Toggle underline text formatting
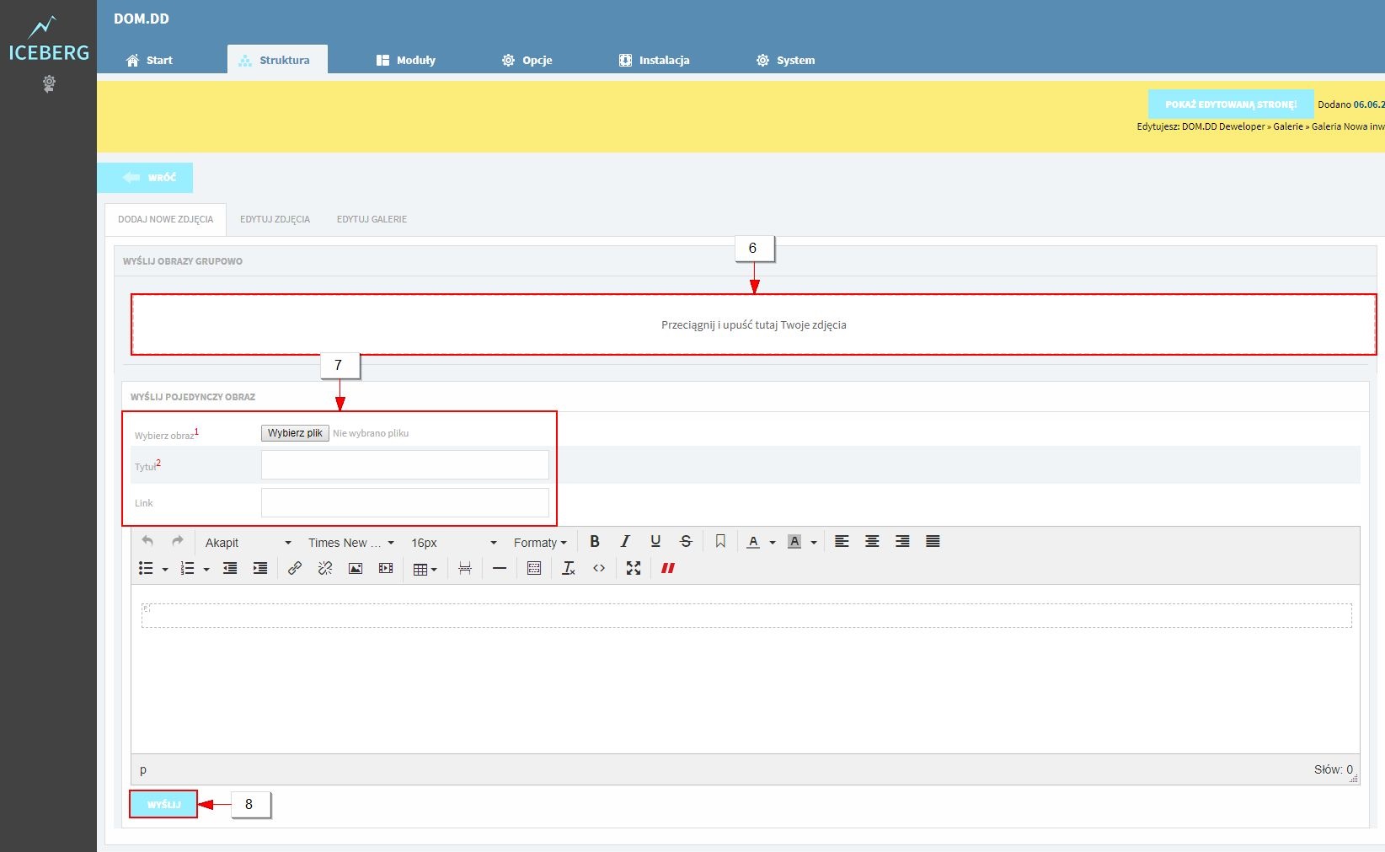This screenshot has height=852, width=1385. [655, 542]
